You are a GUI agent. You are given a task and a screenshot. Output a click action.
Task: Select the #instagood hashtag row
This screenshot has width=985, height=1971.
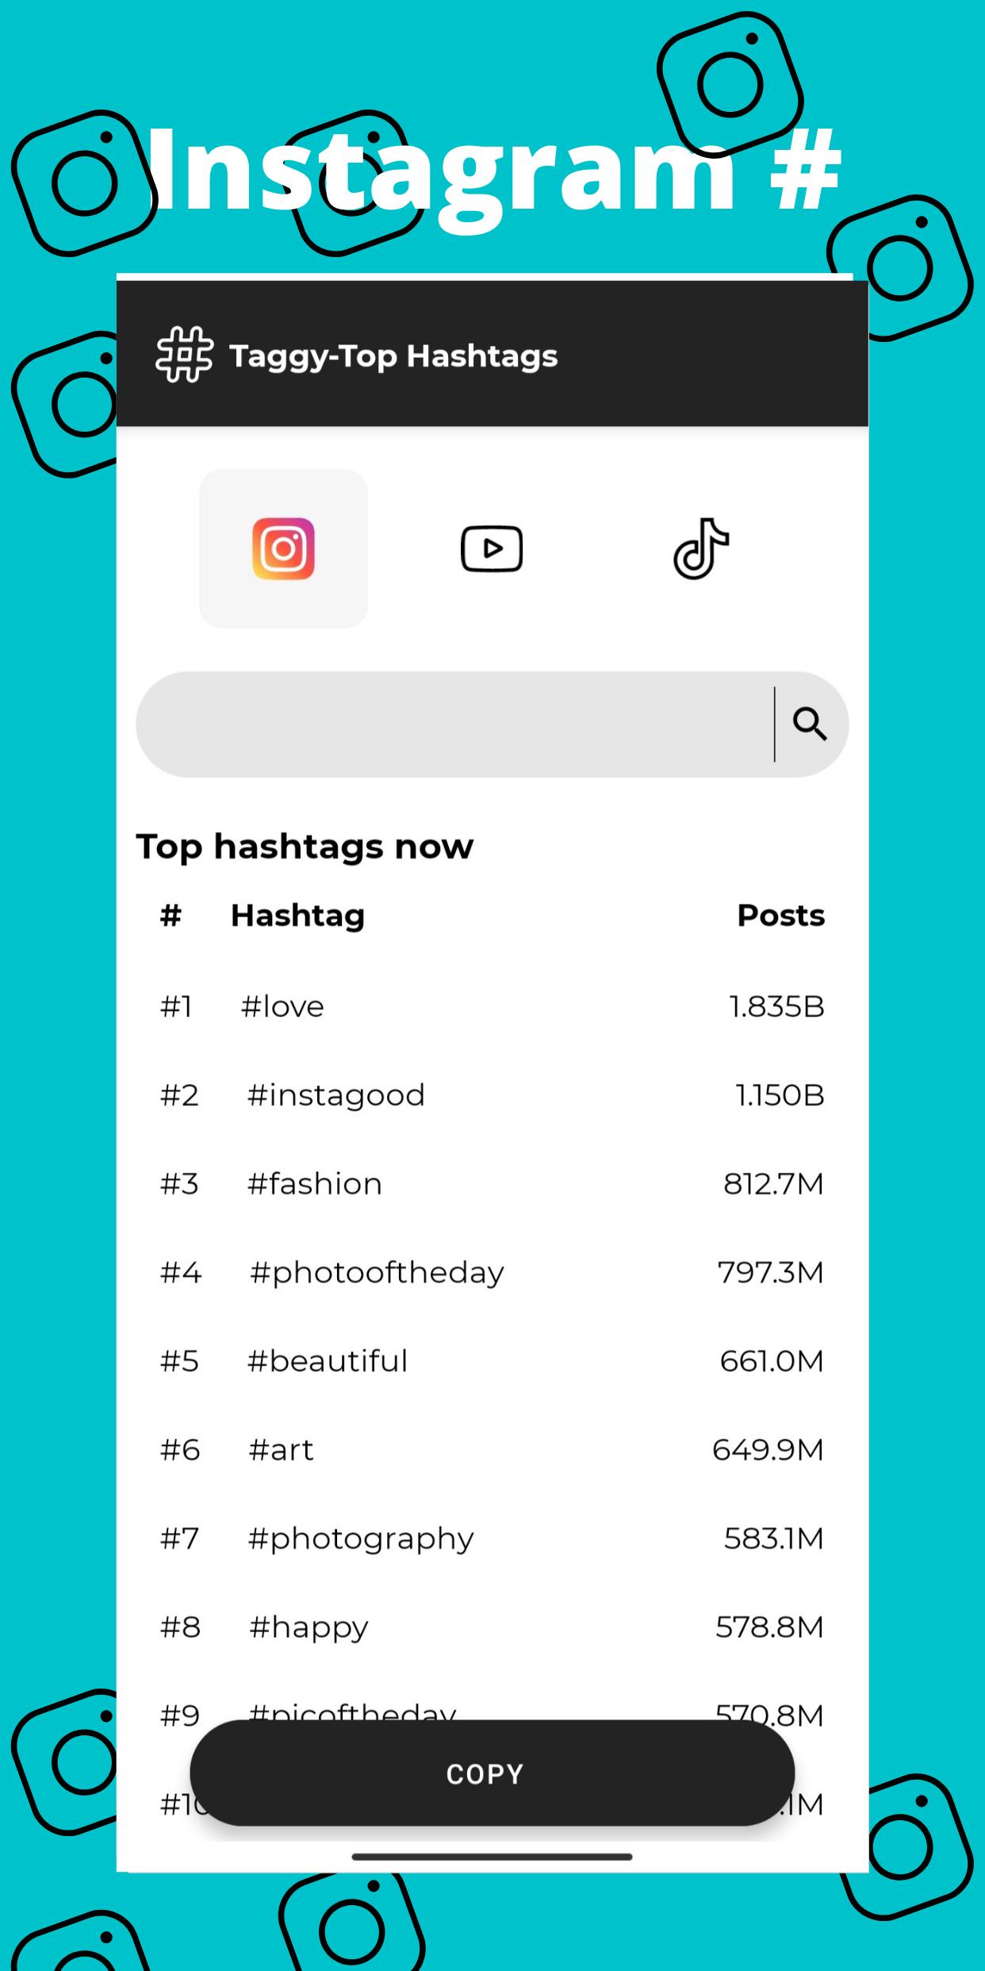point(492,1095)
